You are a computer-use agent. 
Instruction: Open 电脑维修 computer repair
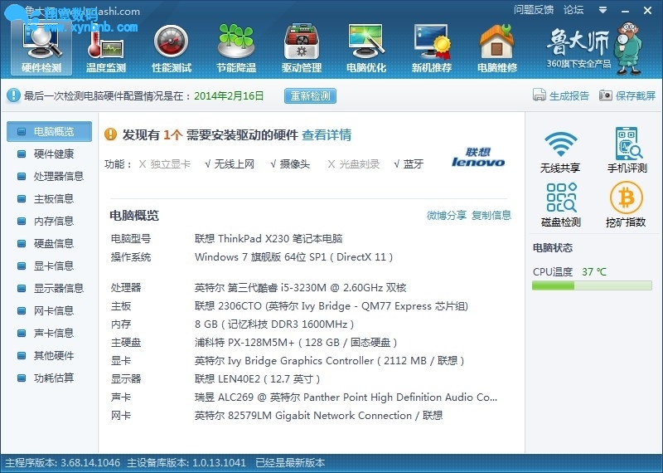pos(497,48)
